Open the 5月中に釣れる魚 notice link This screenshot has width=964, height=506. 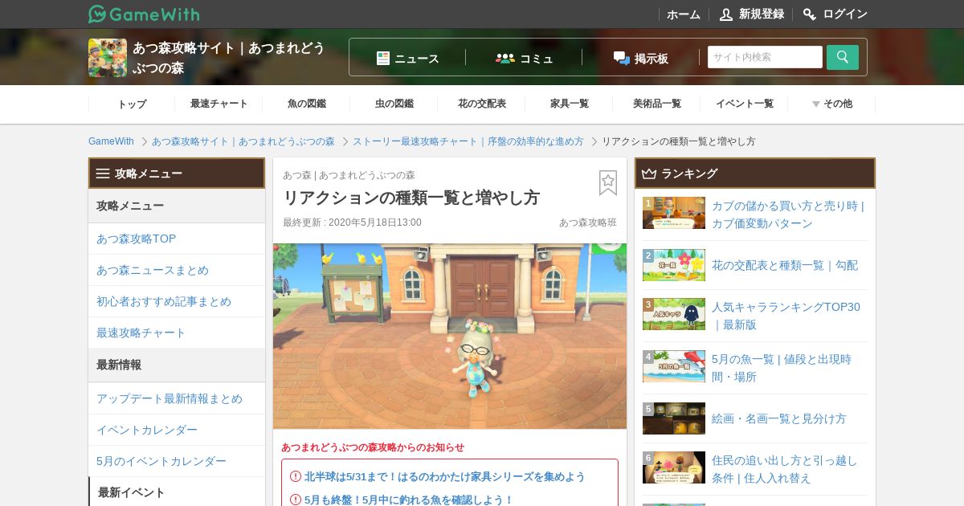pyautogui.click(x=409, y=500)
